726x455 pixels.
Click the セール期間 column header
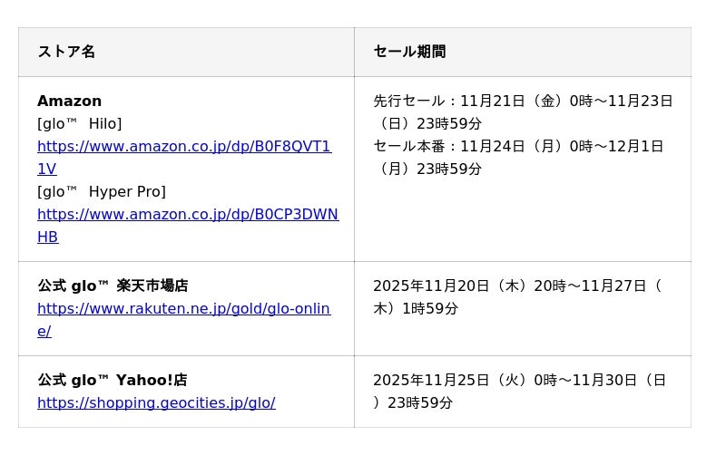[x=409, y=52]
